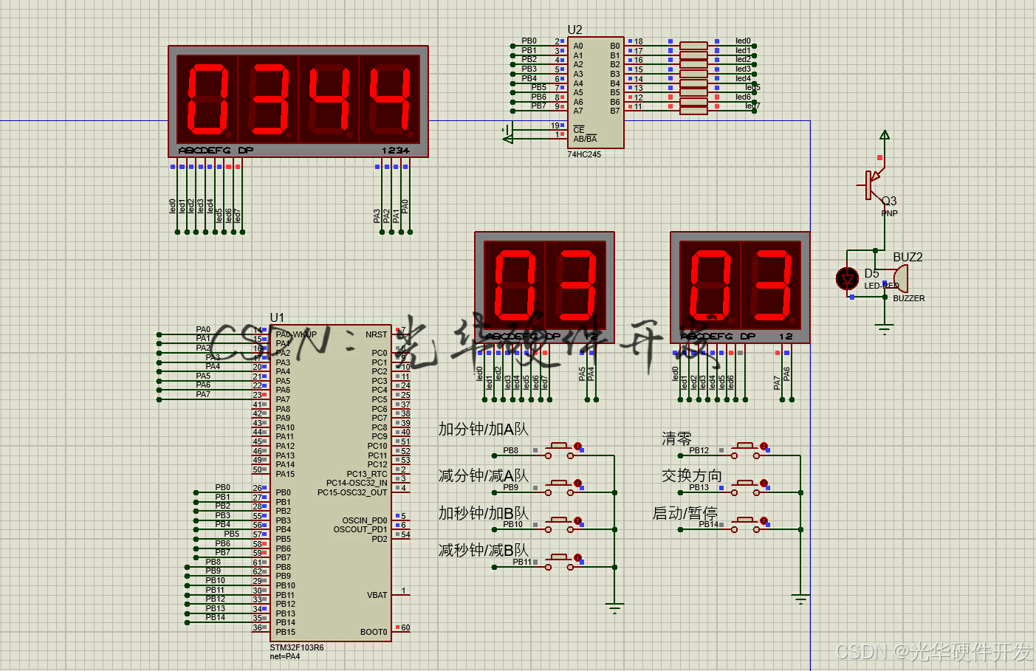1036x671 pixels.
Task: Select the ground symbol under the PB11 button column
Action: click(x=614, y=608)
